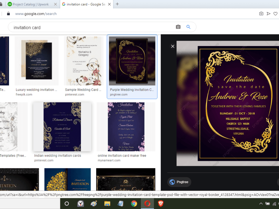This screenshot has height=209, width=279.
Task: Click Sample Wedding Card title link
Action: (x=83, y=90)
